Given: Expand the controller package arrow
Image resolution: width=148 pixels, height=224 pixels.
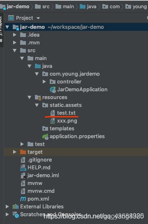Looking at the screenshot, I should click(x=44, y=81).
